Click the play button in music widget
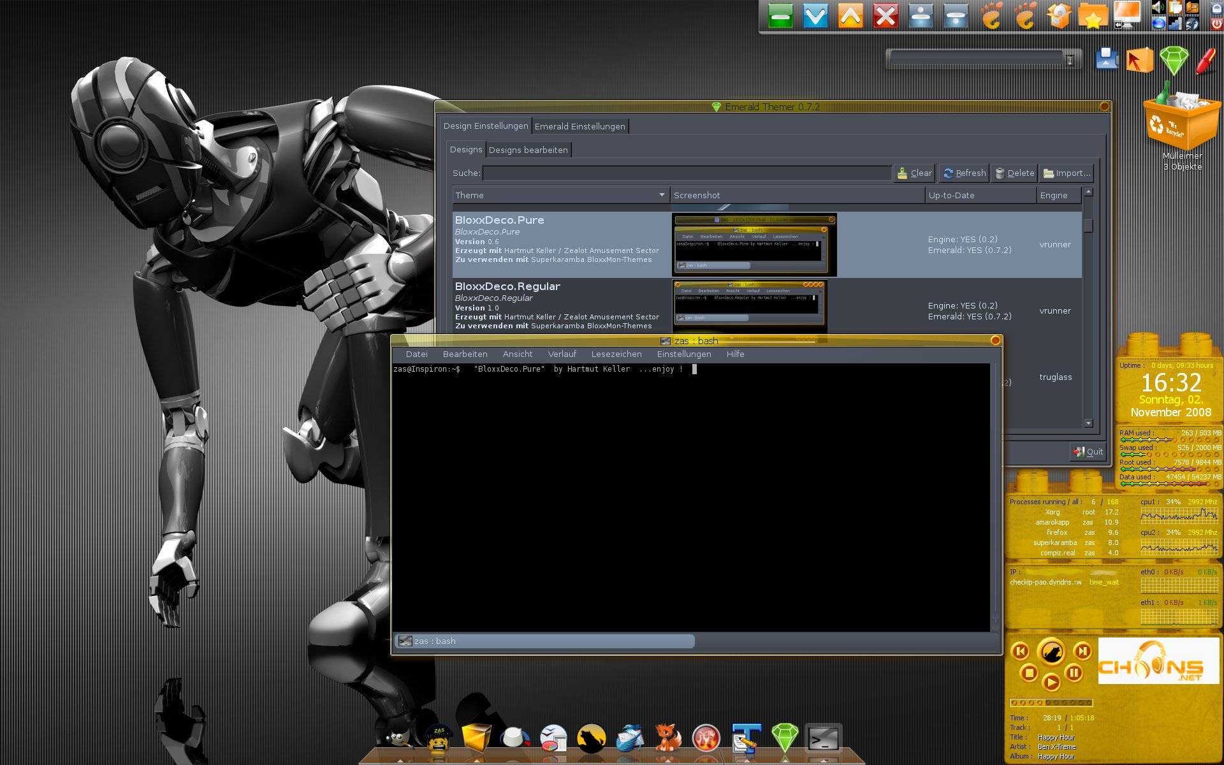Screen dimensions: 1224x765 click(x=1051, y=683)
